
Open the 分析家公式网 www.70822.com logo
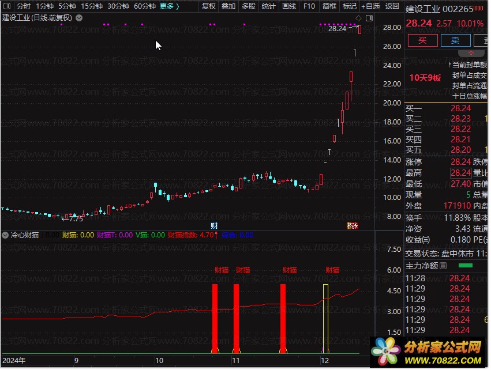429,352
